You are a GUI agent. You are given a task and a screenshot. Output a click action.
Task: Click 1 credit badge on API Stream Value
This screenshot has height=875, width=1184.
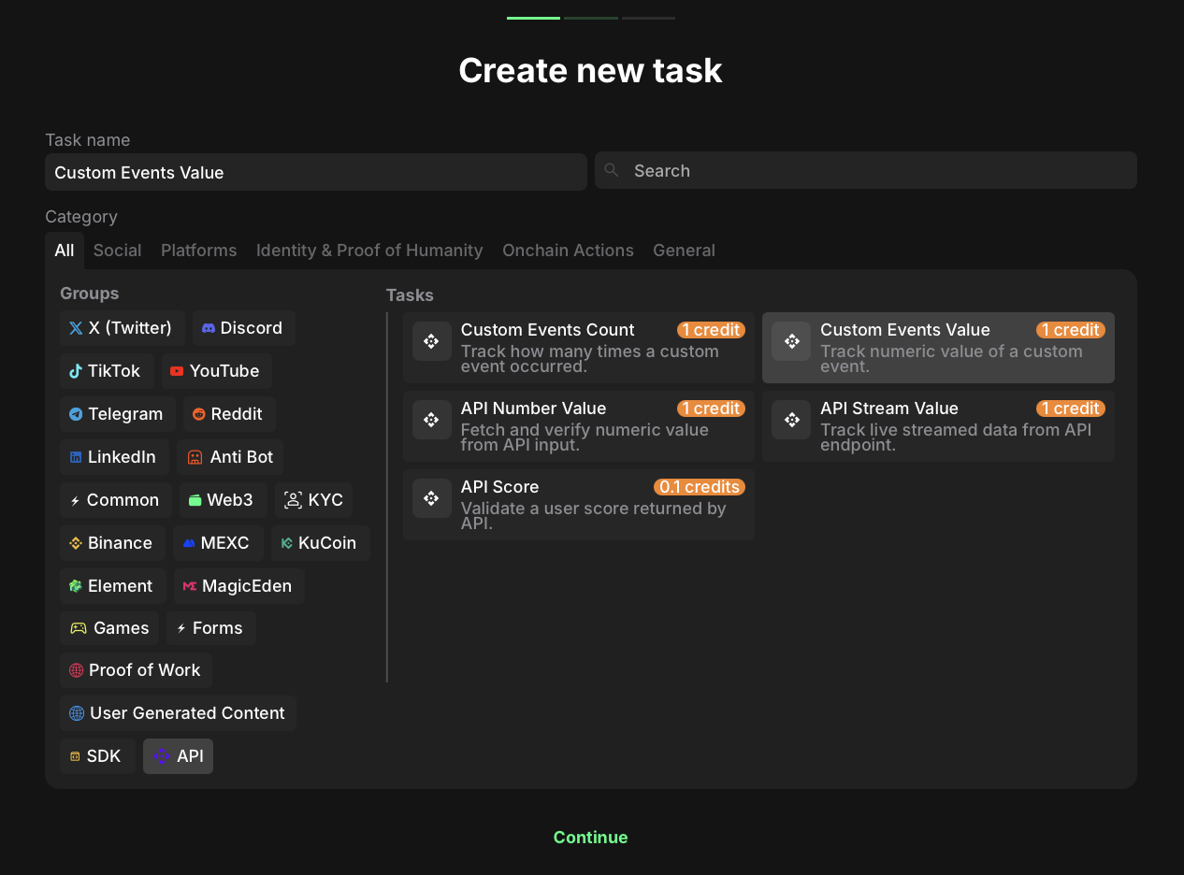[x=1071, y=409]
